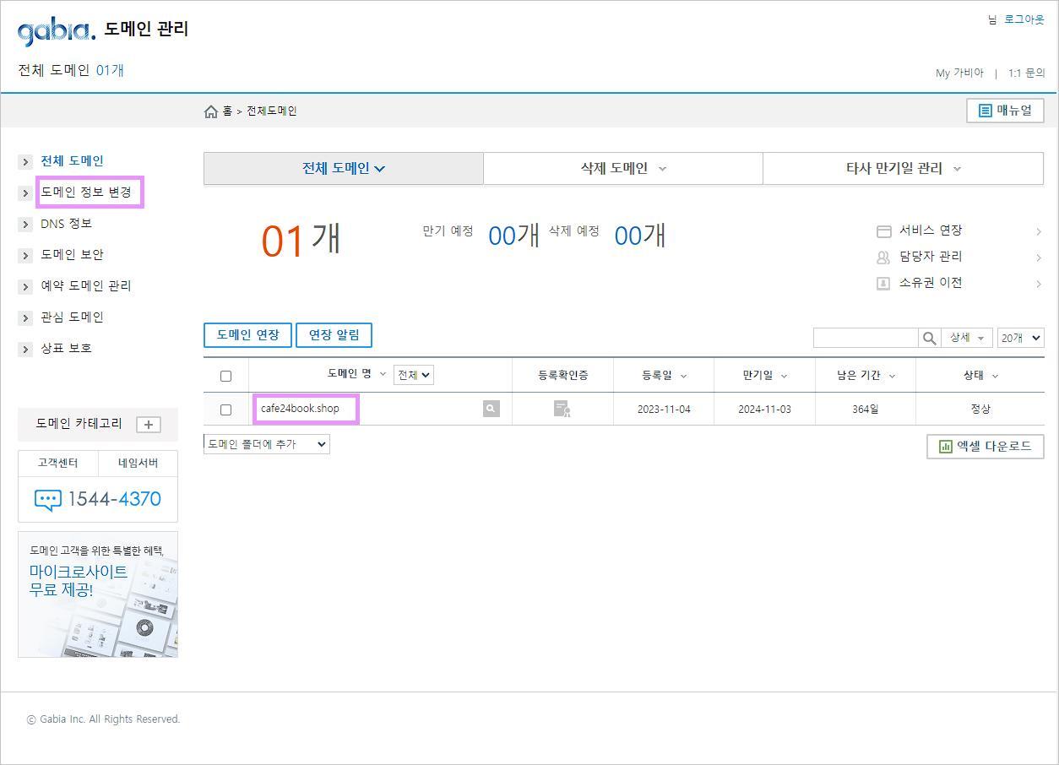Sort by 만기일 column
Viewport: 1059px width, 765px height.
pyautogui.click(x=764, y=375)
